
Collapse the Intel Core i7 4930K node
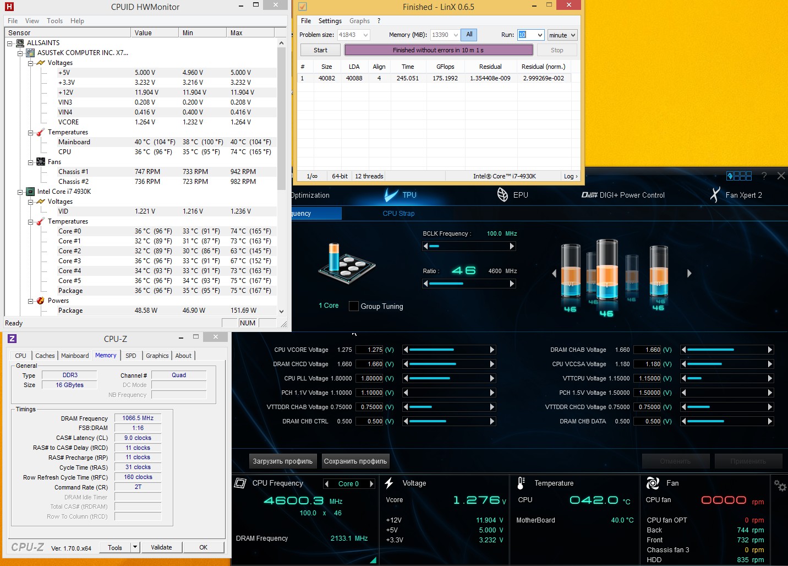click(x=20, y=192)
